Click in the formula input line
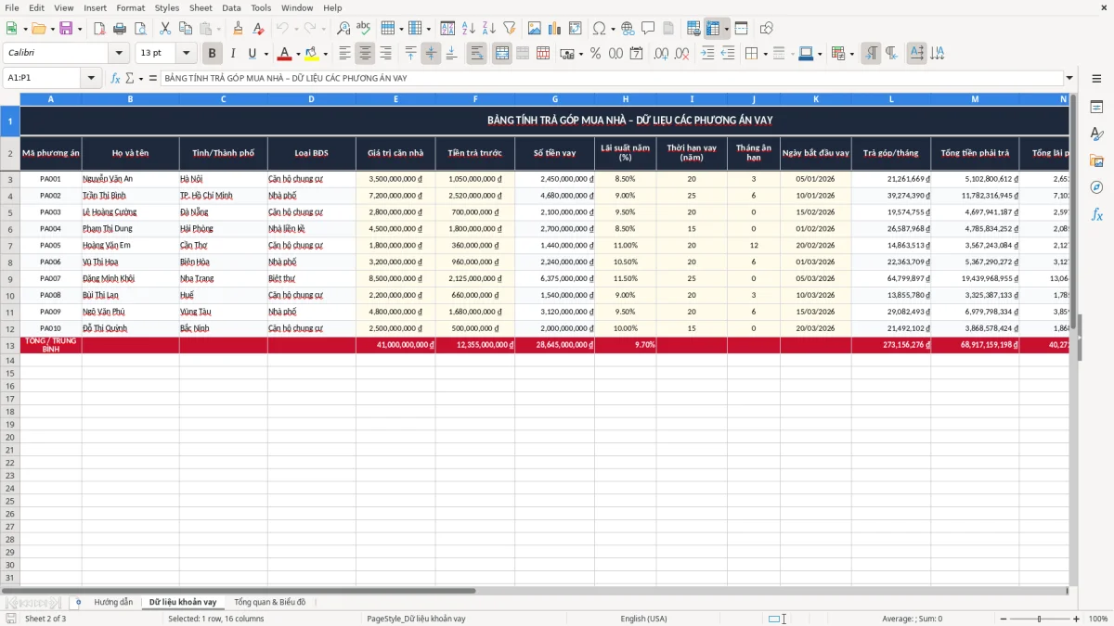Viewport: 1114px width, 626px height. coord(611,78)
